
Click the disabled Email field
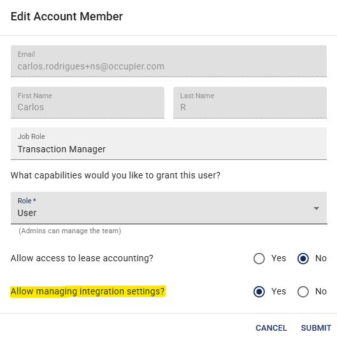tap(169, 61)
